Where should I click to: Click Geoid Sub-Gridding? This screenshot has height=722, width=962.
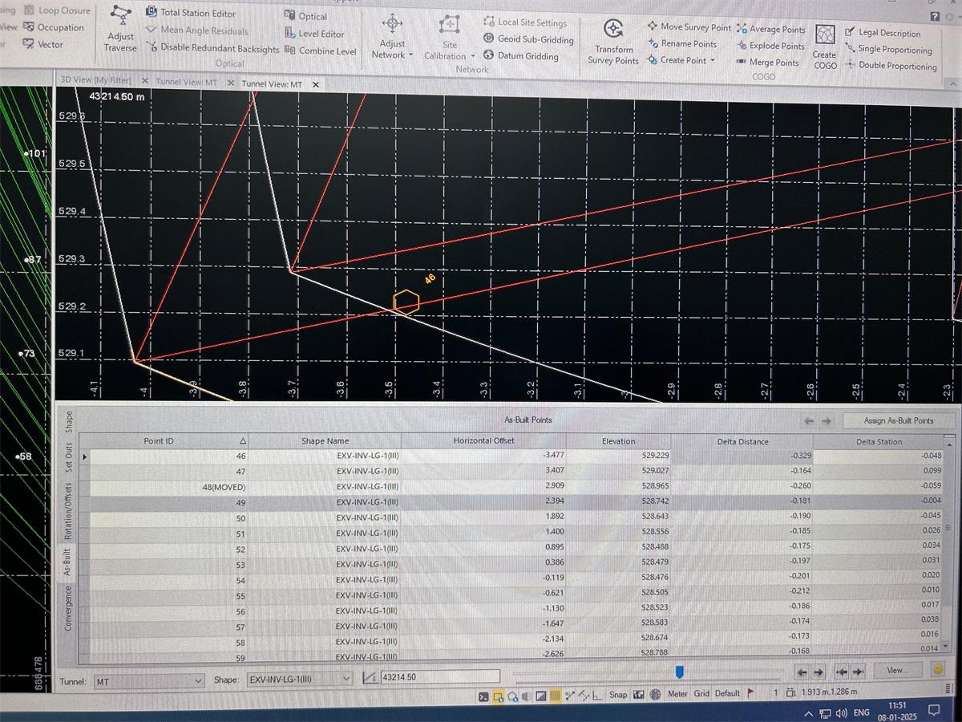coord(529,39)
